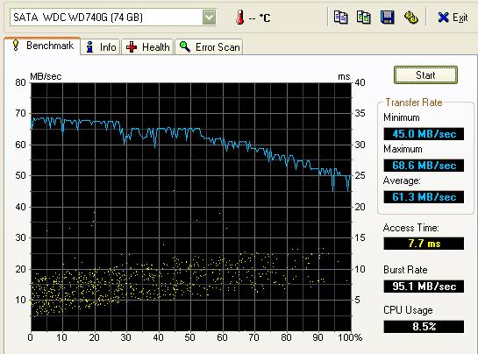Image resolution: width=478 pixels, height=354 pixels.
Task: Start the benchmark with the Start button
Action: pyautogui.click(x=425, y=75)
